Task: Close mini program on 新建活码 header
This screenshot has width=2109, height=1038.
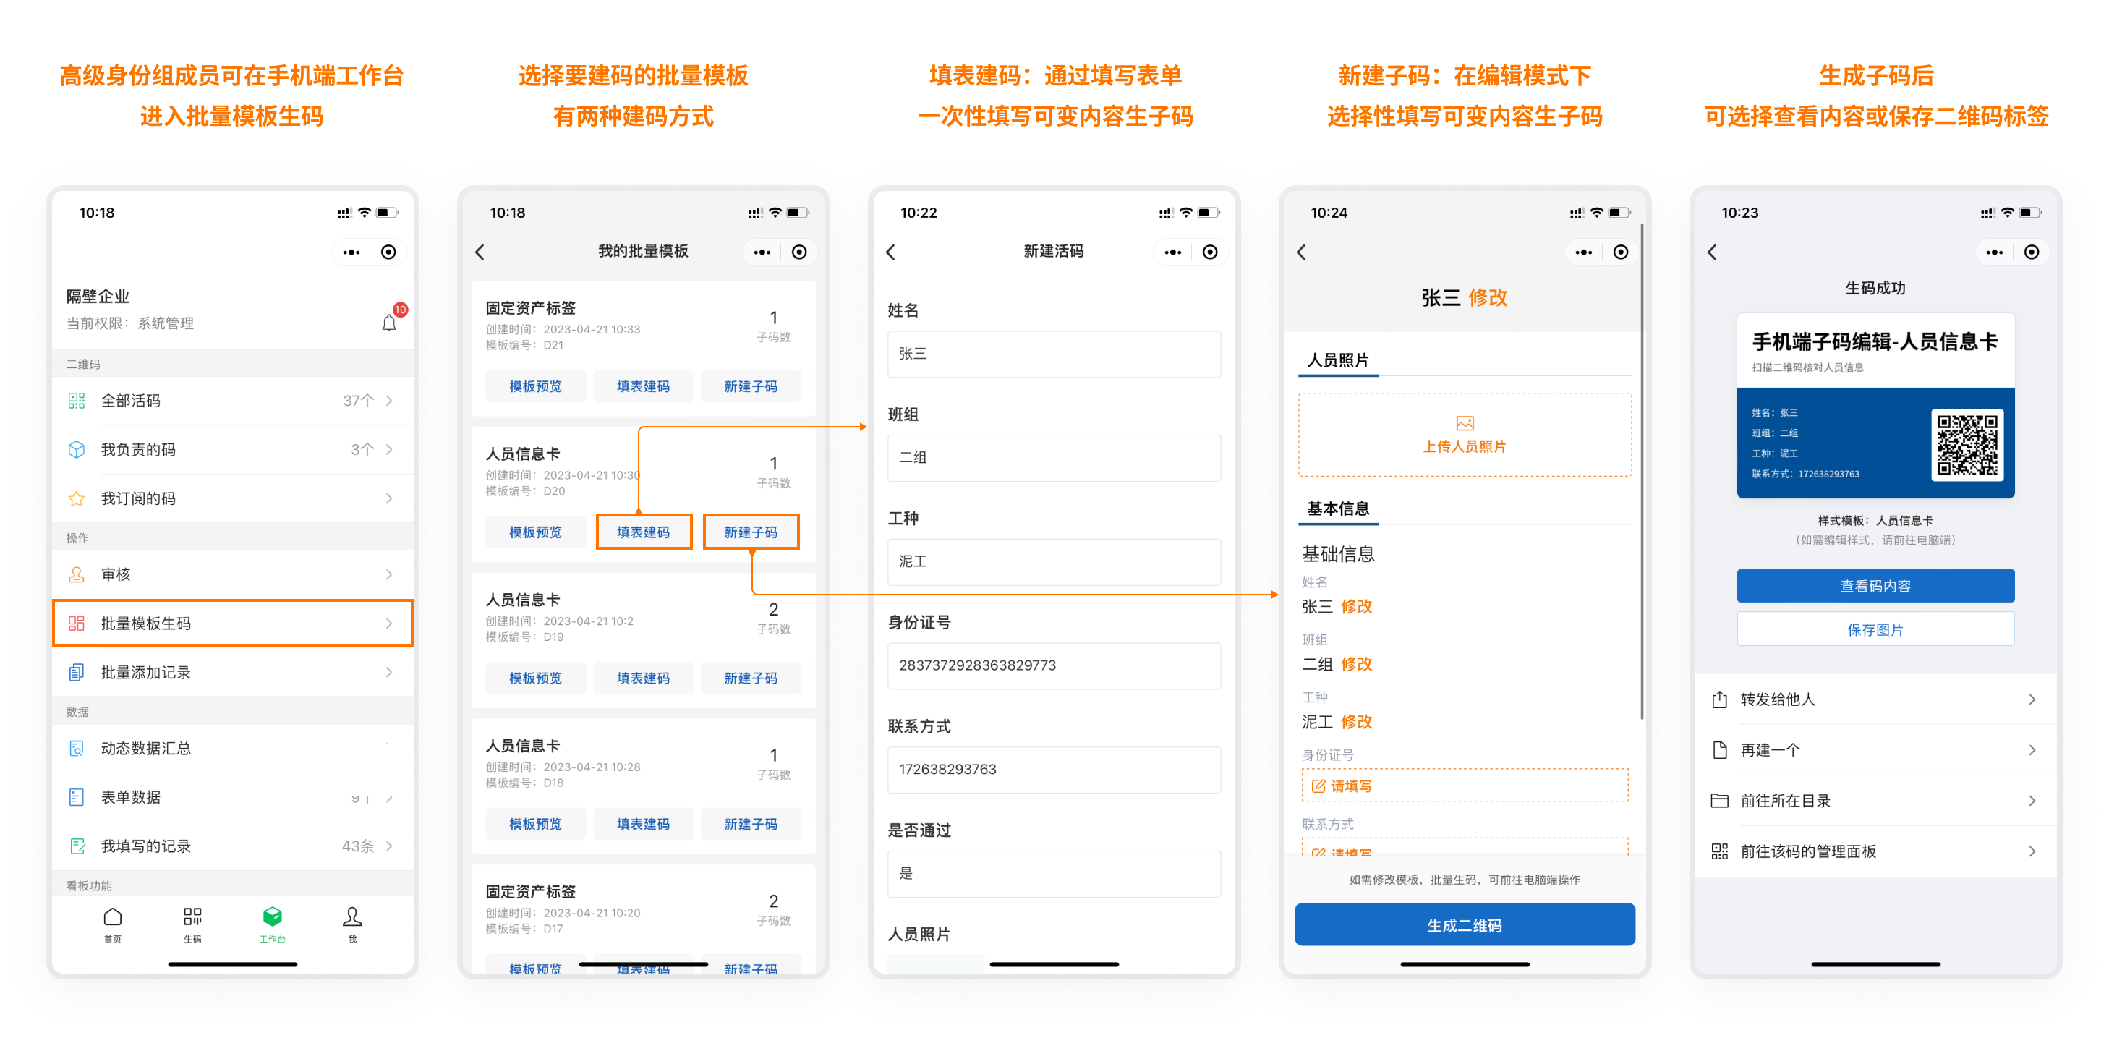Action: [1210, 252]
